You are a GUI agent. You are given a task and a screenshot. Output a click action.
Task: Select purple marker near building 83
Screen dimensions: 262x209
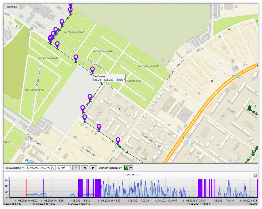pos(118,141)
